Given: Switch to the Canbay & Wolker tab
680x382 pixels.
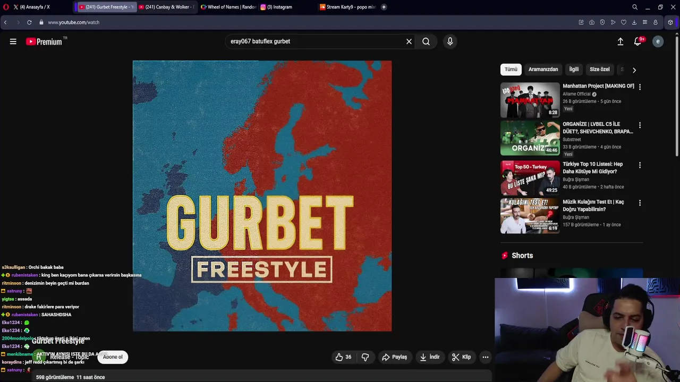Looking at the screenshot, I should click(x=166, y=7).
